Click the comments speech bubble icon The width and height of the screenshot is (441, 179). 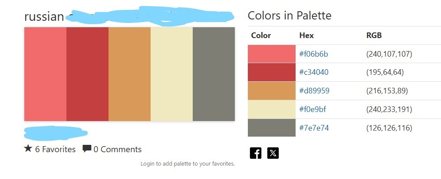(x=87, y=149)
